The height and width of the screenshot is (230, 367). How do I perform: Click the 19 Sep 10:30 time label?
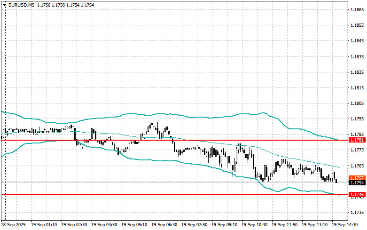[x=254, y=225]
